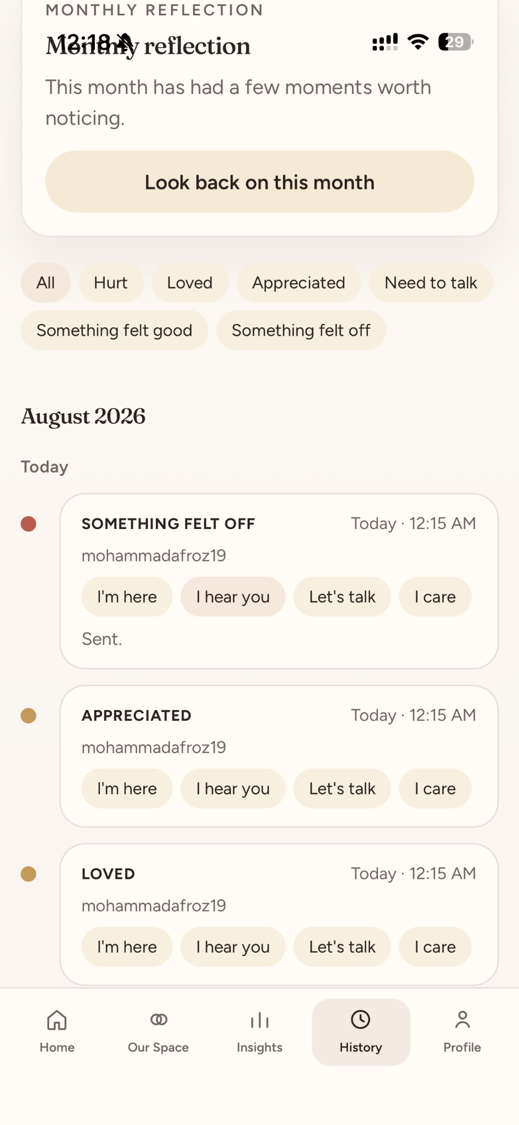Select Something felt good filter
The height and width of the screenshot is (1125, 519).
click(114, 330)
